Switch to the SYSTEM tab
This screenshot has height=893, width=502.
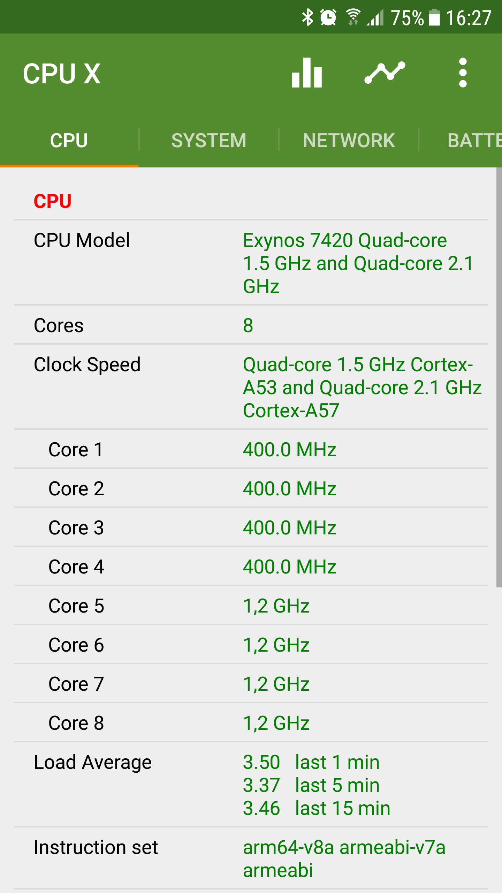click(209, 140)
